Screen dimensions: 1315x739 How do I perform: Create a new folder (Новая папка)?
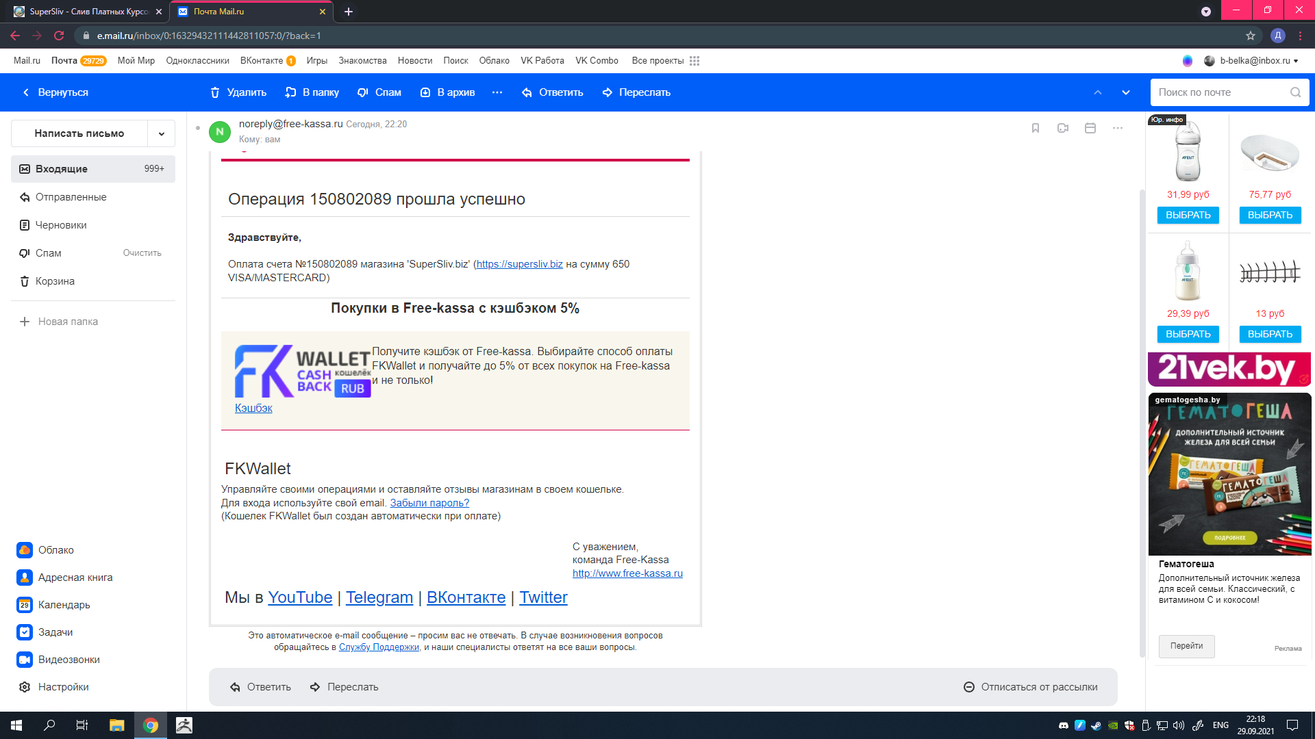pos(60,322)
